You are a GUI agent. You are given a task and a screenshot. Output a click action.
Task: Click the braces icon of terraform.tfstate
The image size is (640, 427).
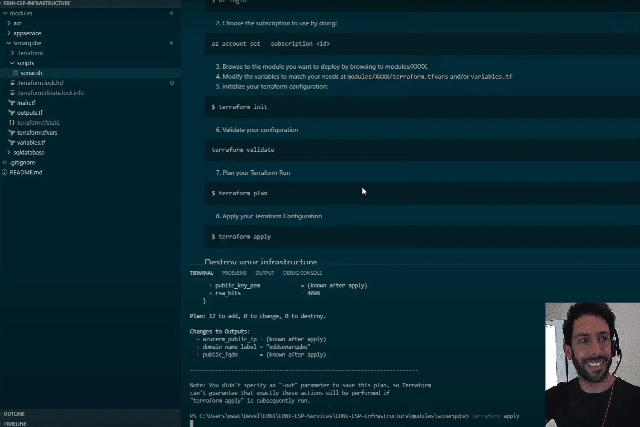point(12,123)
